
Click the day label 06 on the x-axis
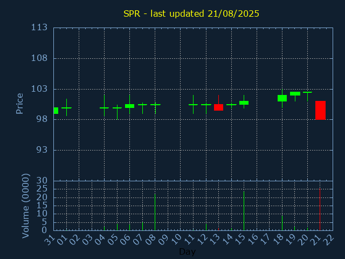(x=126, y=240)
